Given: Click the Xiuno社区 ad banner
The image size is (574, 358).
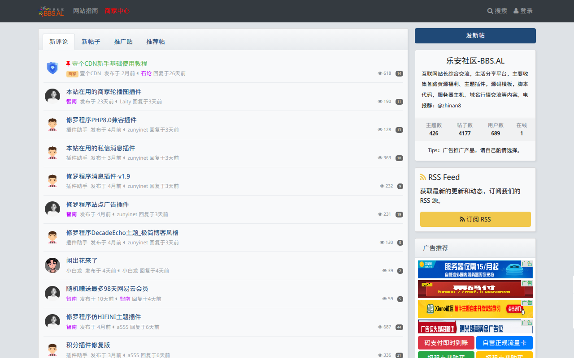Looking at the screenshot, I should 475,309.
